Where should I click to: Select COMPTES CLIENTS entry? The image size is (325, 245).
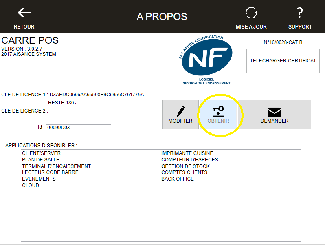point(184,172)
